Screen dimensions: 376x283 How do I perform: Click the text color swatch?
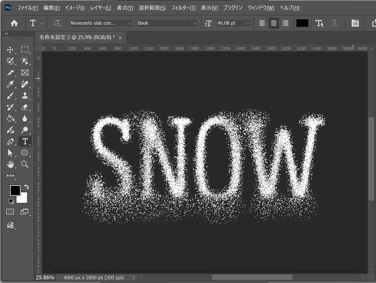(x=302, y=23)
